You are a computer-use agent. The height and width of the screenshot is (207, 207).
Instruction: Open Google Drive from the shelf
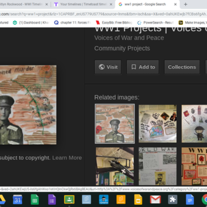click(2, 200)
